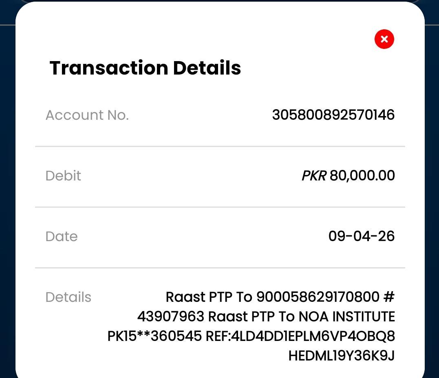439x378 pixels.
Task: Close the Transaction Details popup
Action: [384, 39]
